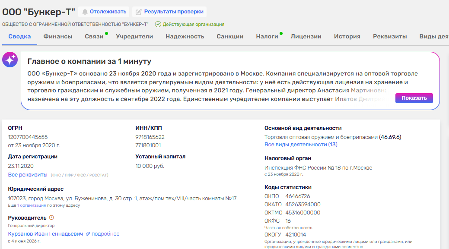The height and width of the screenshot is (249, 449).
Task: Click the ОКТМО value 45316000000
Action: click(x=303, y=213)
